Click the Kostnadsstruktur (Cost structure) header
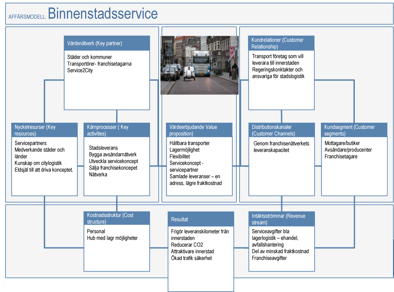Screen dimensions: 394x292 coord(117,218)
